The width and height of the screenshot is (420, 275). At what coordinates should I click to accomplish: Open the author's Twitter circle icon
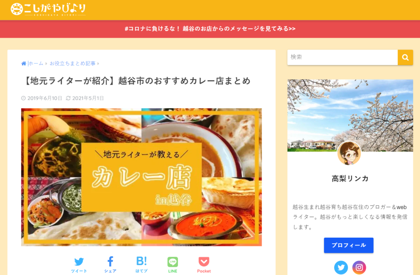pos(341,267)
